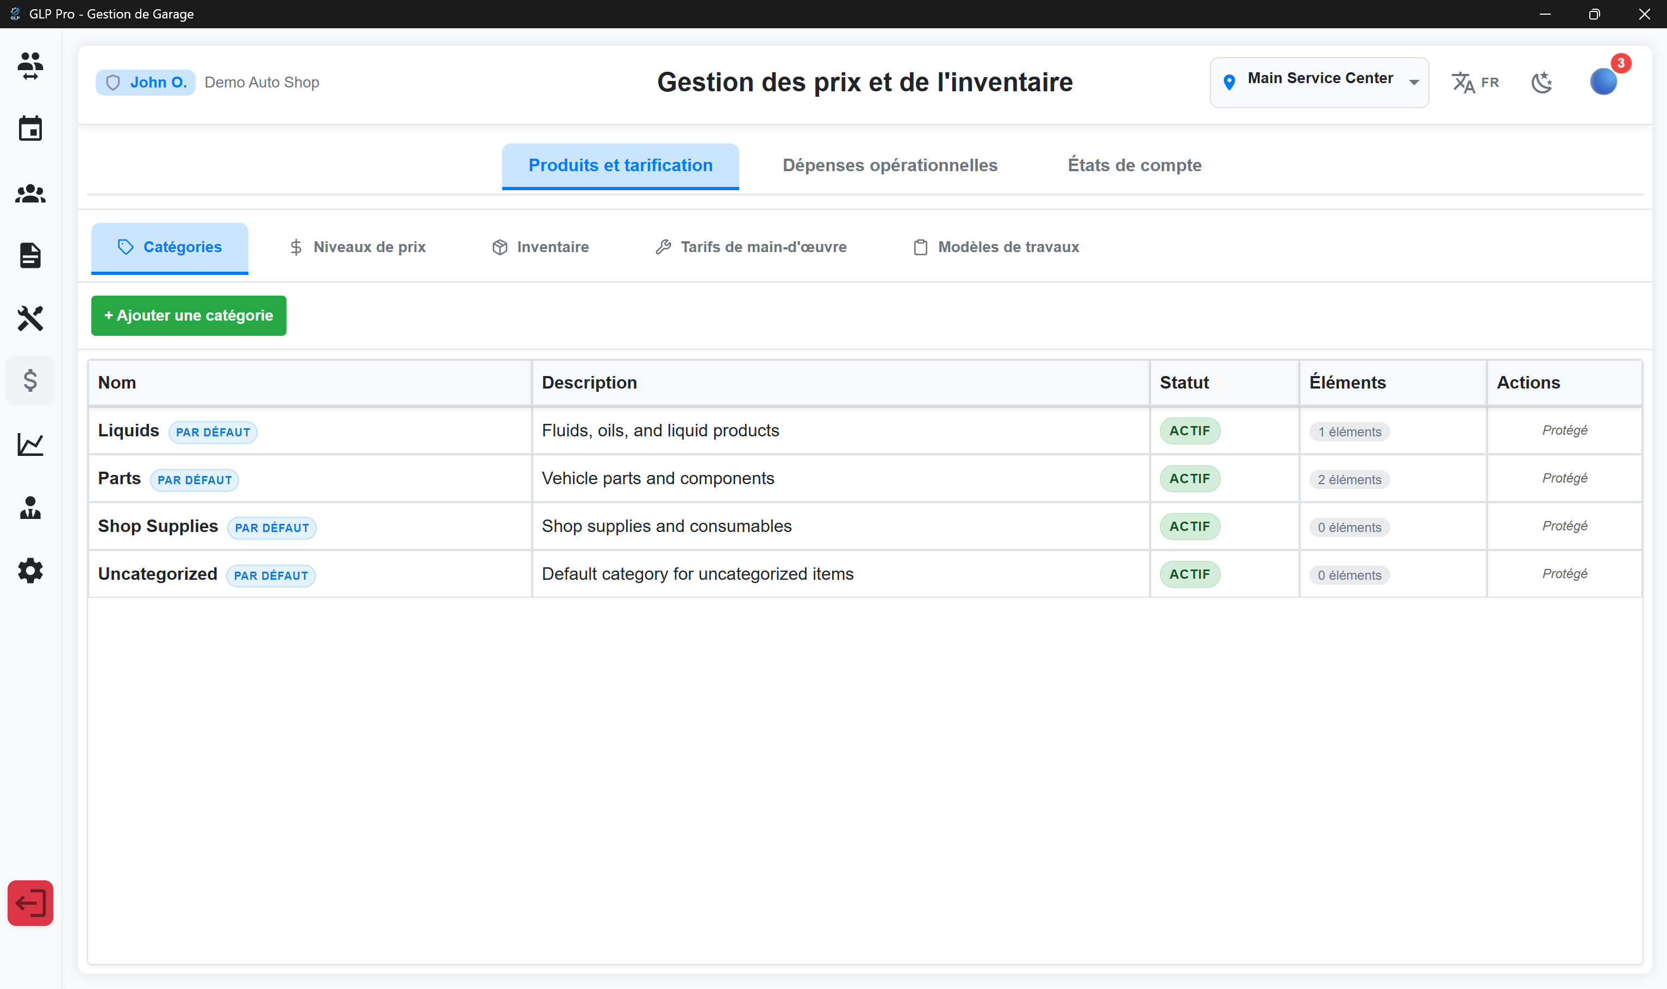Open the clients group sidebar icon

30,193
